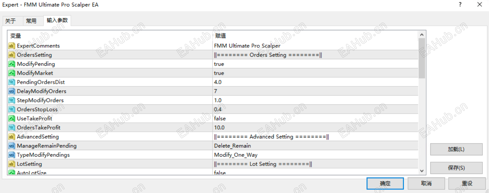Click the enum icon beside TypeModifyPendings
Image resolution: width=489 pixels, height=193 pixels.
(12, 155)
